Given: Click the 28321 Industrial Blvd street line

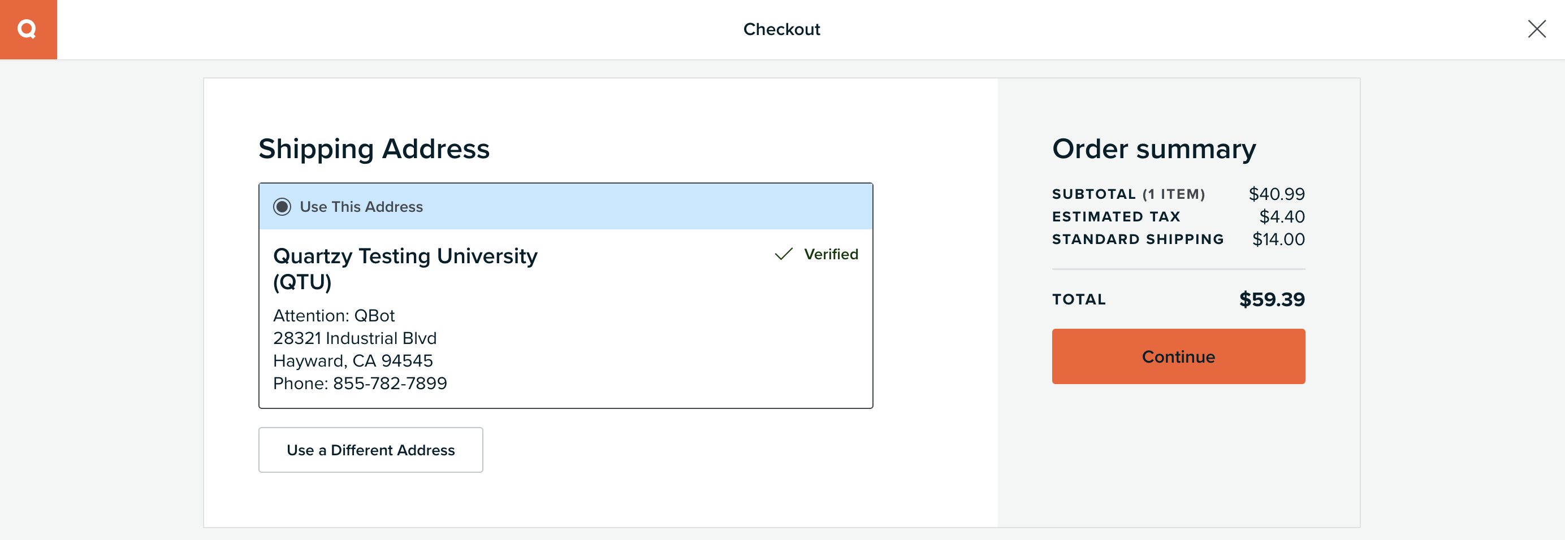Looking at the screenshot, I should pyautogui.click(x=355, y=338).
